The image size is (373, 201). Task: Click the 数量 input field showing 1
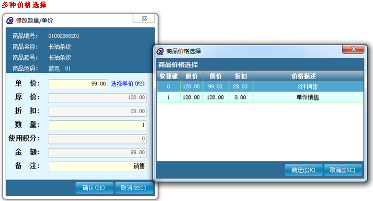(x=97, y=125)
